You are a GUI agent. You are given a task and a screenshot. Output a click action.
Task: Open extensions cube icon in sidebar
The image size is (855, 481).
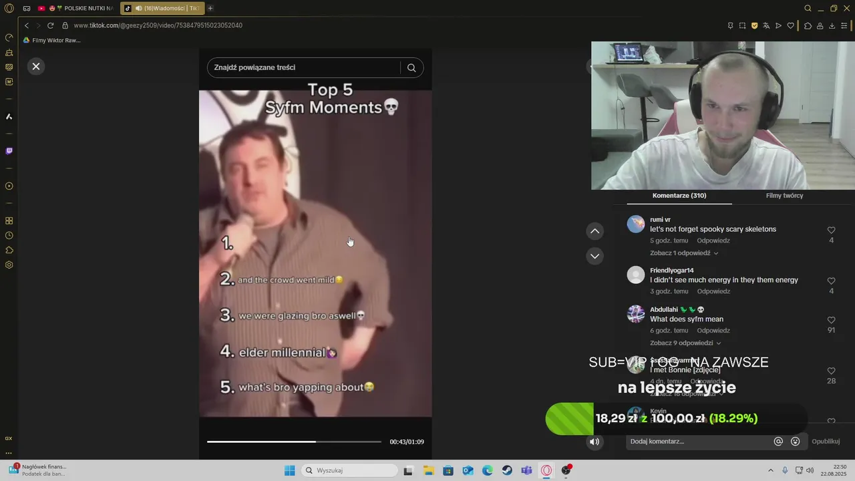click(x=9, y=250)
